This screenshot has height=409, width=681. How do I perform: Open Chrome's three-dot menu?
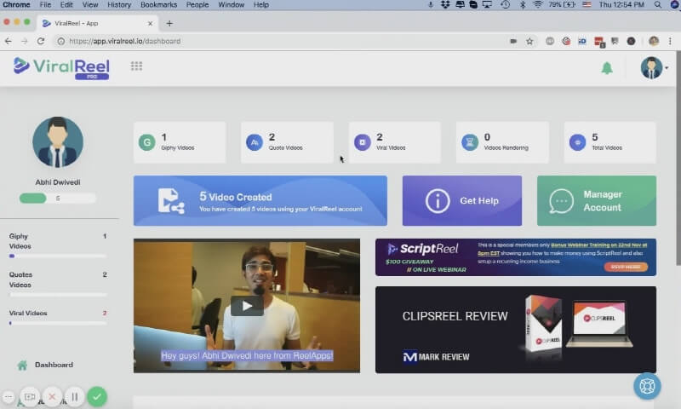(x=670, y=41)
